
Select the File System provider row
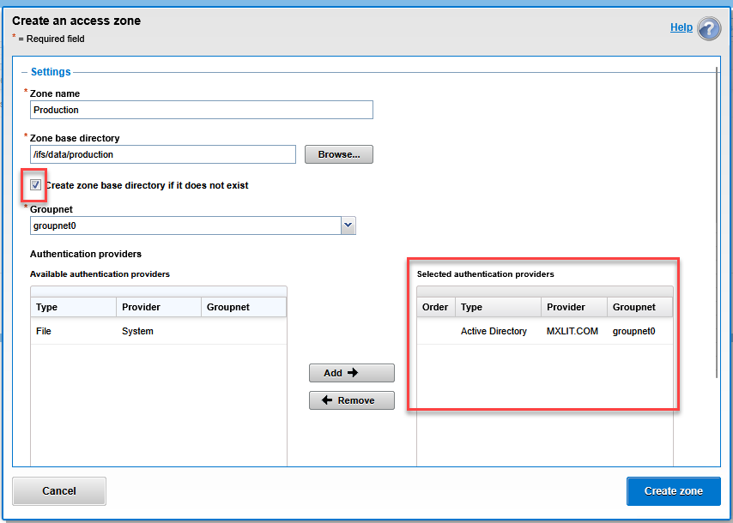click(159, 331)
